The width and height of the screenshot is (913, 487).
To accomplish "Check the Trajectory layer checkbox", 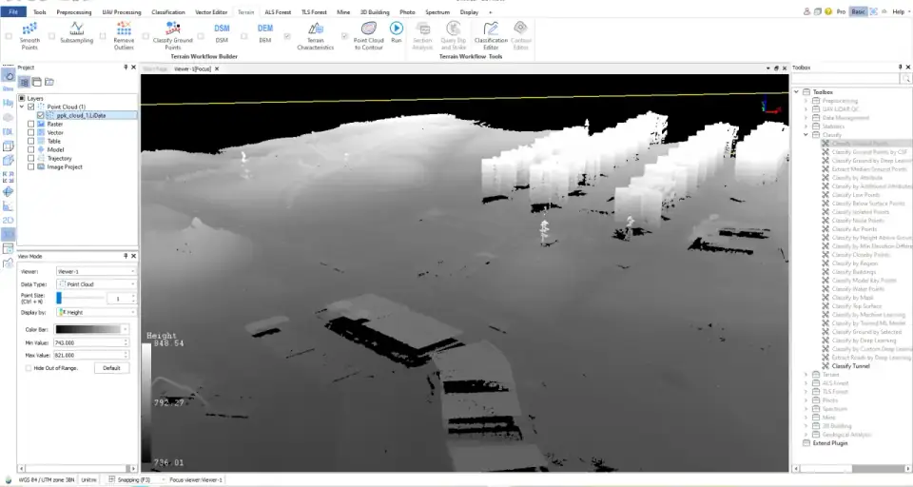I will click(x=30, y=159).
